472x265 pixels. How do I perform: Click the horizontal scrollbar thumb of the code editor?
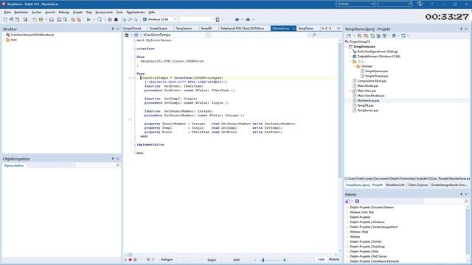pos(130,255)
